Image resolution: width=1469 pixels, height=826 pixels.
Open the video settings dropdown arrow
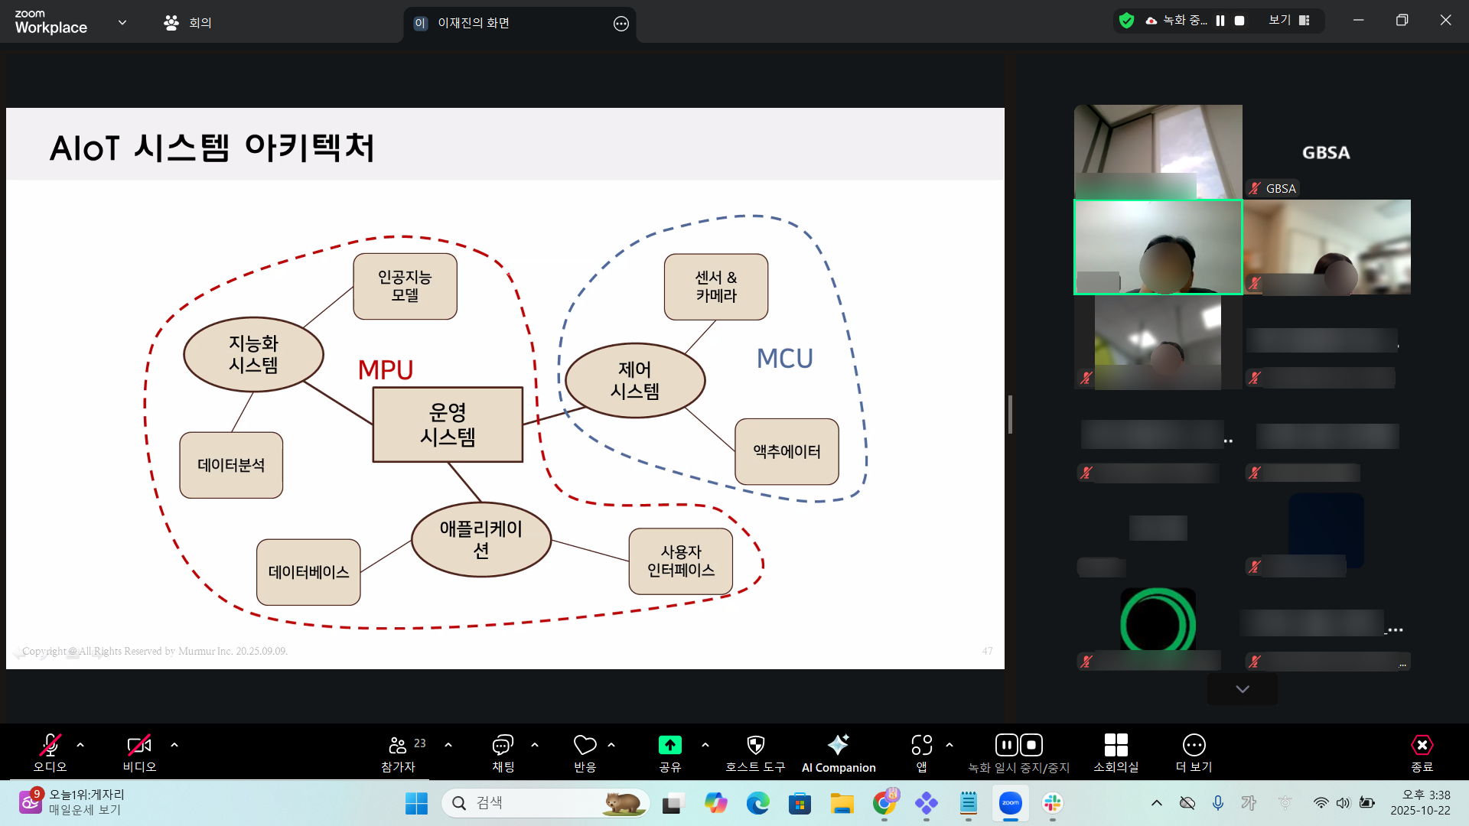(x=174, y=744)
